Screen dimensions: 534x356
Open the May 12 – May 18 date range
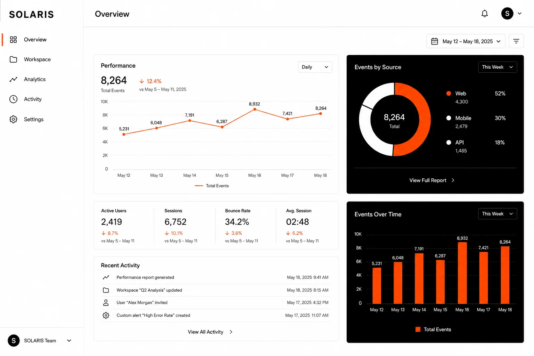466,41
